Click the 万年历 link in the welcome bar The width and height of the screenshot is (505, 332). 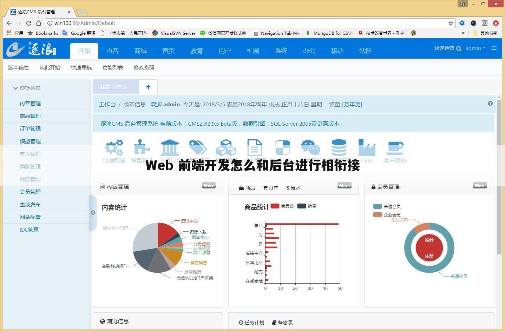click(x=353, y=104)
